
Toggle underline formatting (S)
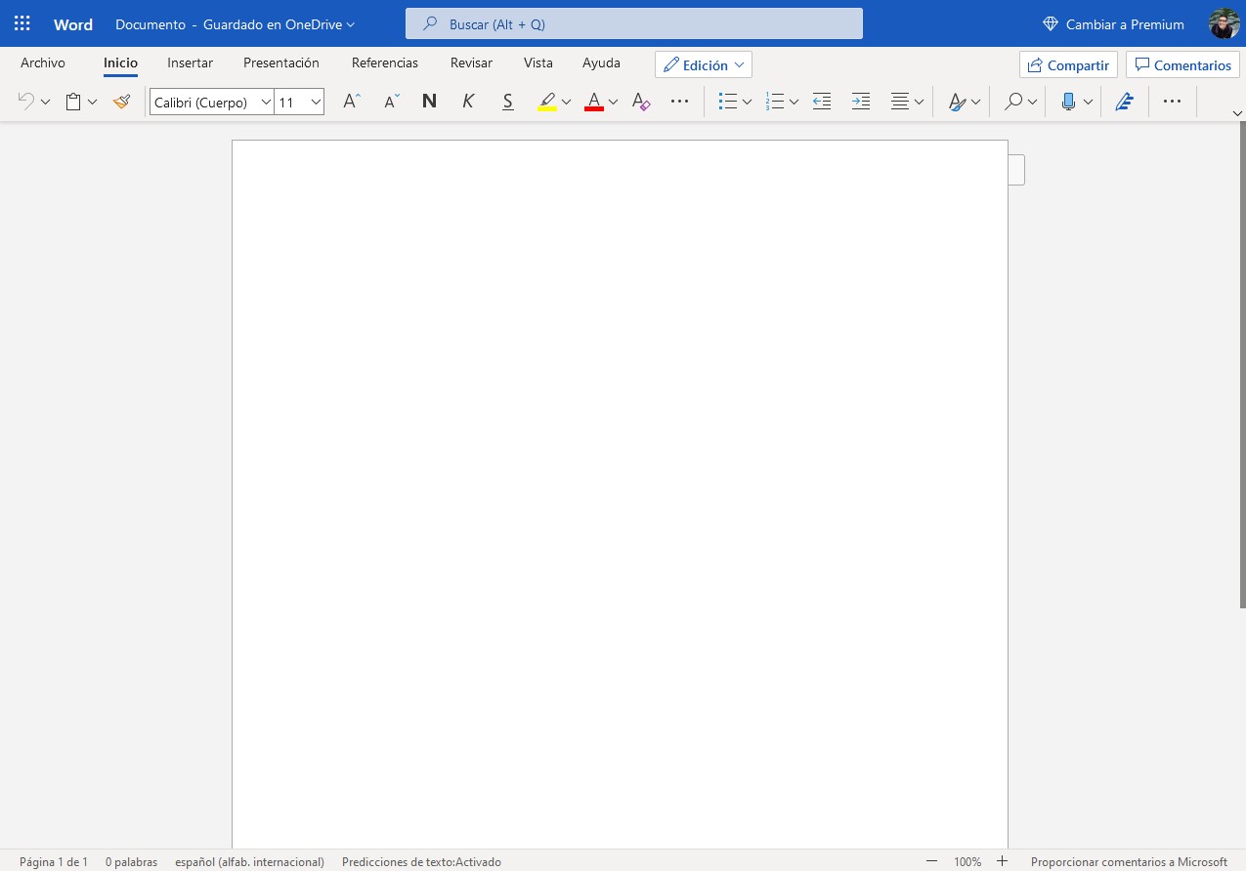click(x=507, y=102)
